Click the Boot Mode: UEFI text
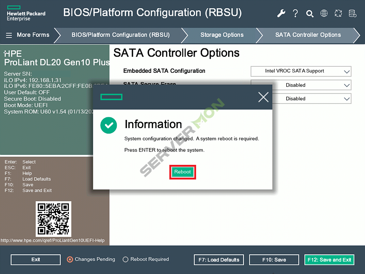Viewport: 365px width, 274px height. pos(26,105)
